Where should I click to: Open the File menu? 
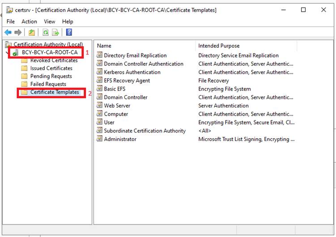[10, 21]
